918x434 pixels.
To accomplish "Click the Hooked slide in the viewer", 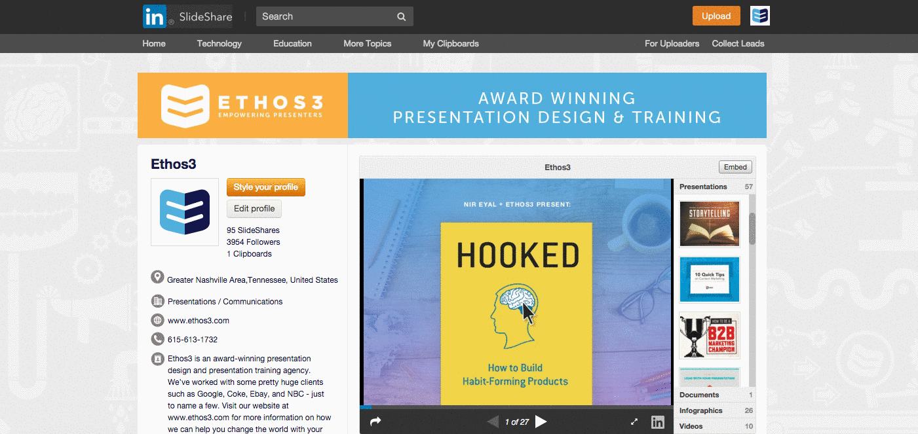I will point(516,292).
